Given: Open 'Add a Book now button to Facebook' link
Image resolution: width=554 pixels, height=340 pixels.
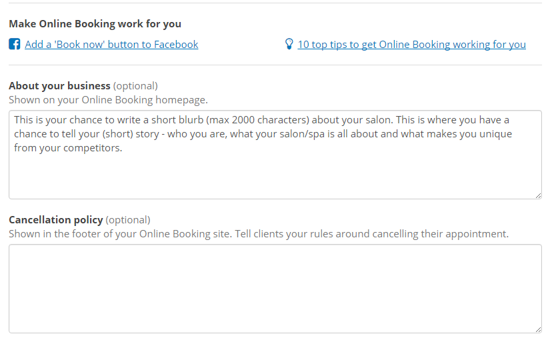Looking at the screenshot, I should [x=111, y=45].
